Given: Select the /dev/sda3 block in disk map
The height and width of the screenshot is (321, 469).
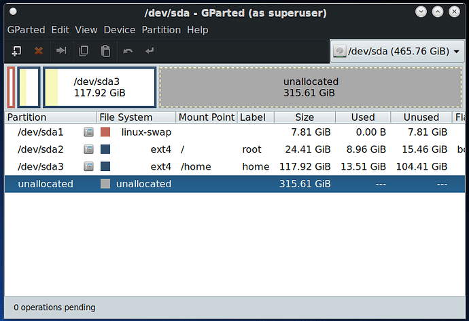Looking at the screenshot, I should (x=100, y=87).
